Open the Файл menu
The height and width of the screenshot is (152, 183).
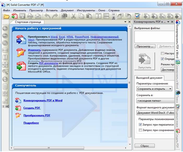point(7,10)
